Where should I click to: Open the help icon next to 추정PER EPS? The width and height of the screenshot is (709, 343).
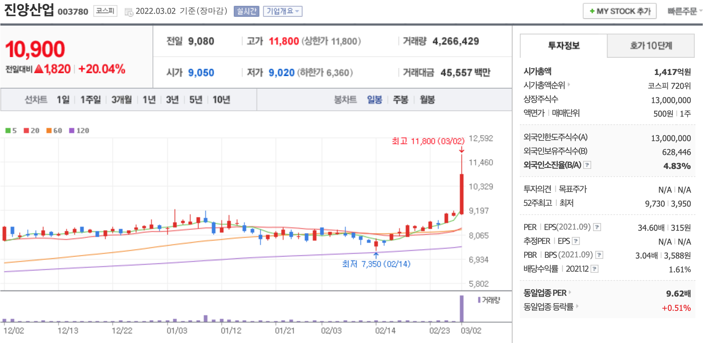pyautogui.click(x=576, y=241)
